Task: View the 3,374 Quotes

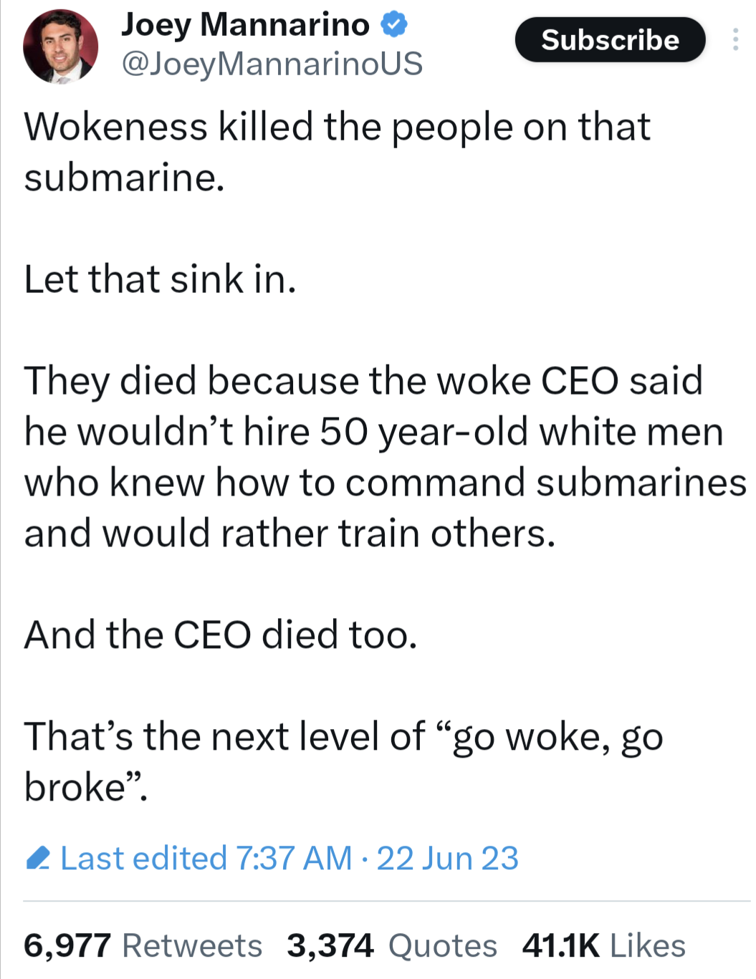Action: point(392,945)
